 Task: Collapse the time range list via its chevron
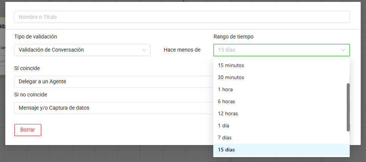pos(343,50)
